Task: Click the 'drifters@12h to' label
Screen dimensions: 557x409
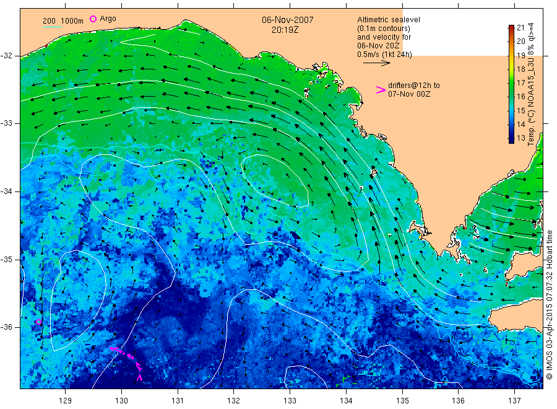Action: (x=414, y=86)
